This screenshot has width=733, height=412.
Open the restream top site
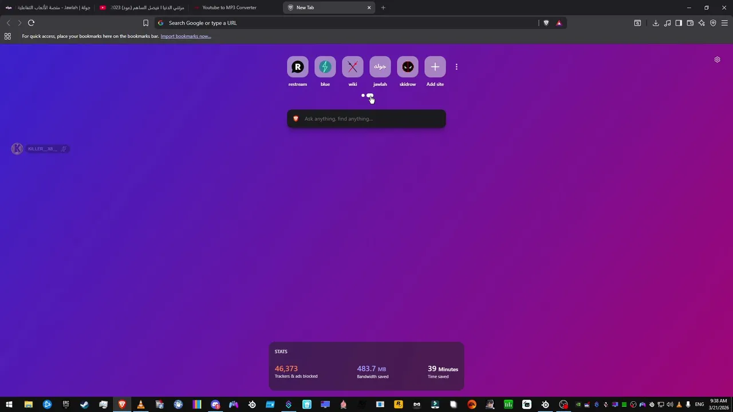[298, 72]
